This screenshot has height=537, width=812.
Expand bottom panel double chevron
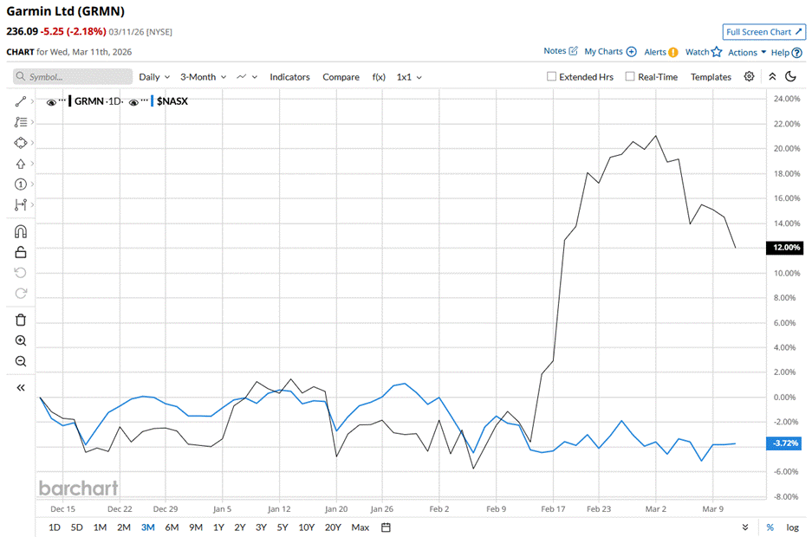point(744,527)
